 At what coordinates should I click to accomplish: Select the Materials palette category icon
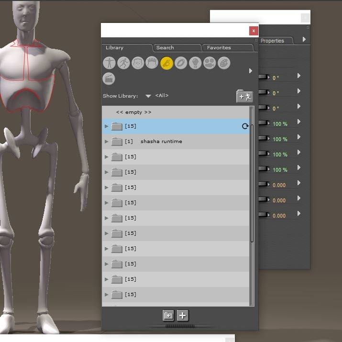[x=224, y=63]
